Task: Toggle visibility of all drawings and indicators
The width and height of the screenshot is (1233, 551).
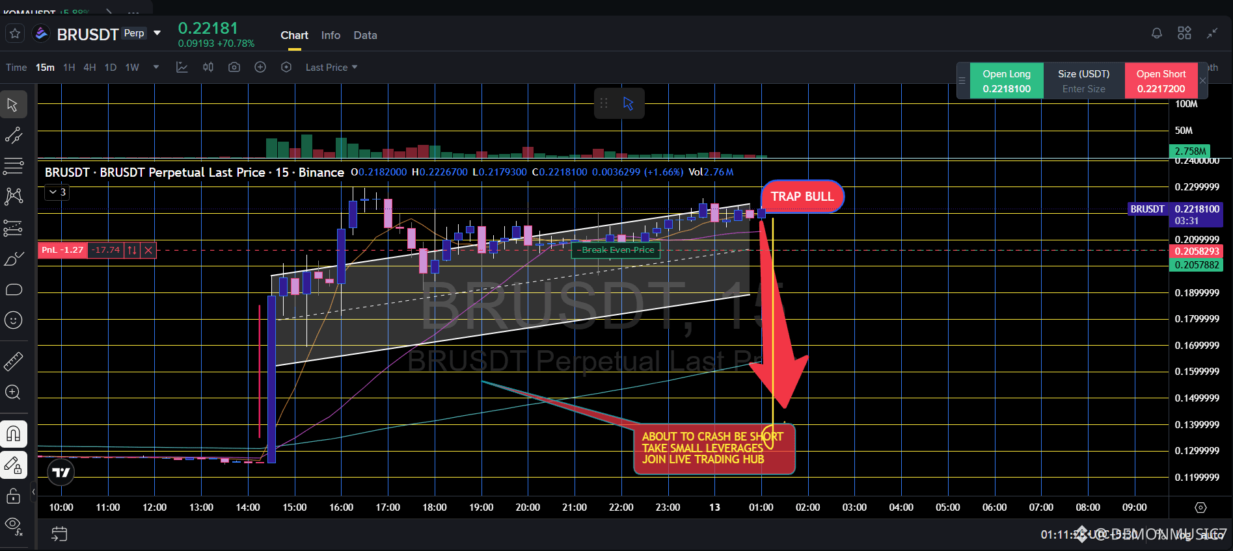Action: tap(13, 526)
